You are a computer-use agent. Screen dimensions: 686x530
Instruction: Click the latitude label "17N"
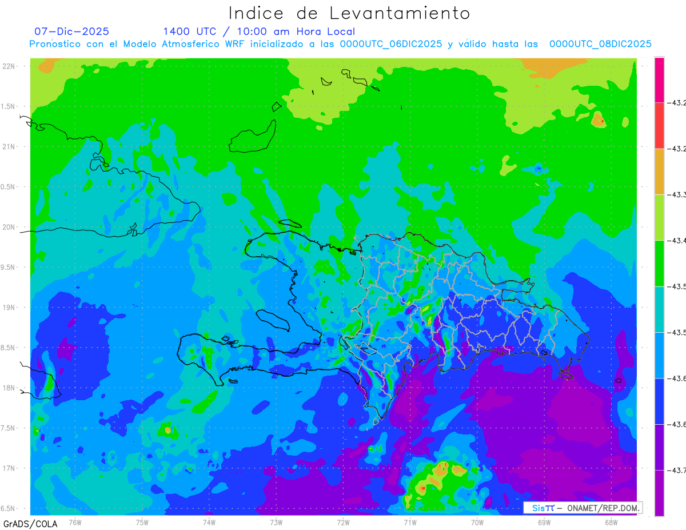point(10,468)
